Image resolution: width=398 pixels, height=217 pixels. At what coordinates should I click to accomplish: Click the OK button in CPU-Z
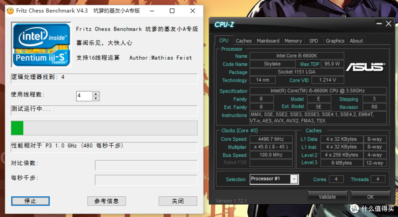370,197
